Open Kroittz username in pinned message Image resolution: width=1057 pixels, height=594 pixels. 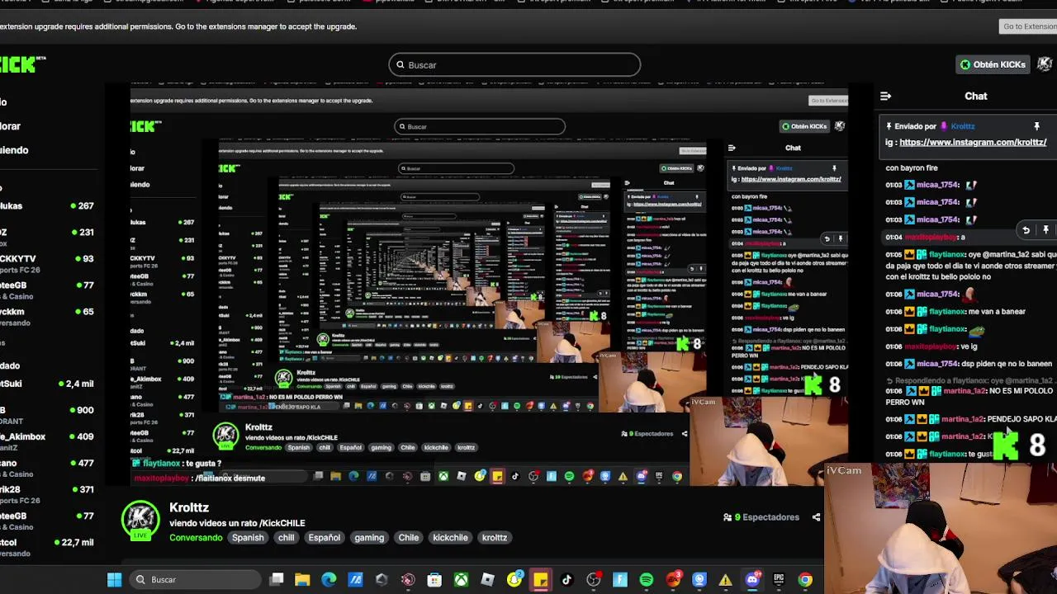coord(962,126)
